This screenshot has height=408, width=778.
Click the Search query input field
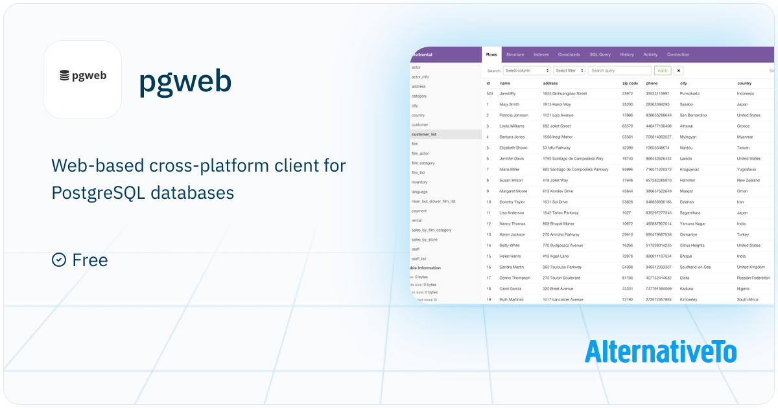point(620,71)
